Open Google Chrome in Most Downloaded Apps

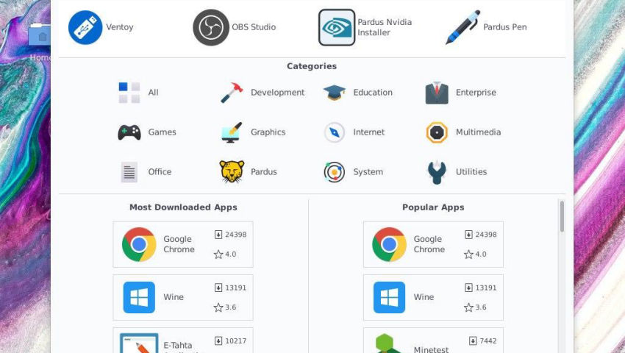pos(183,244)
